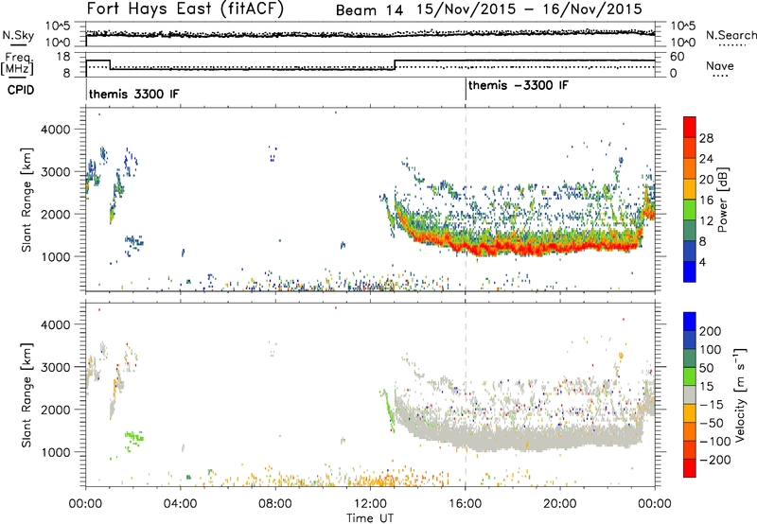Click the 'Fort Hays East (fitACF)' title
The image size is (757, 524).
tap(185, 9)
